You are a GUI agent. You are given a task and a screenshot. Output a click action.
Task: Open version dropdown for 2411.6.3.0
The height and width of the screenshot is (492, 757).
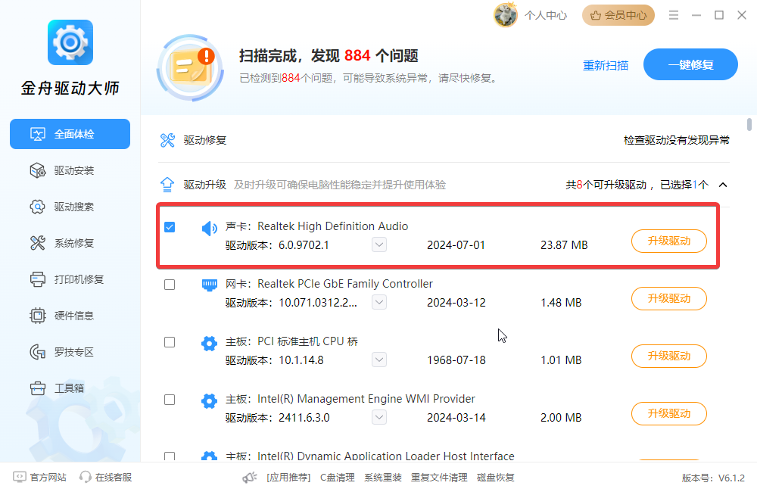click(379, 417)
